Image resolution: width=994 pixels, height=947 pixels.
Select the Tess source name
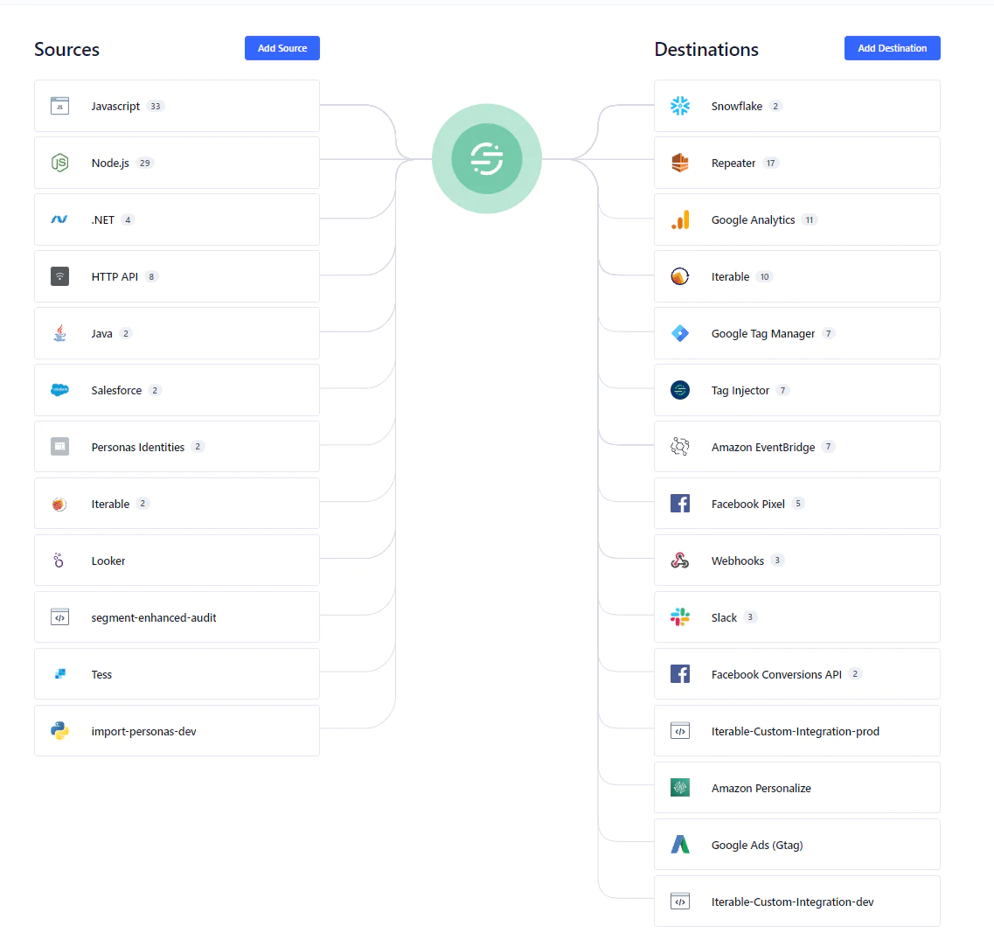101,674
